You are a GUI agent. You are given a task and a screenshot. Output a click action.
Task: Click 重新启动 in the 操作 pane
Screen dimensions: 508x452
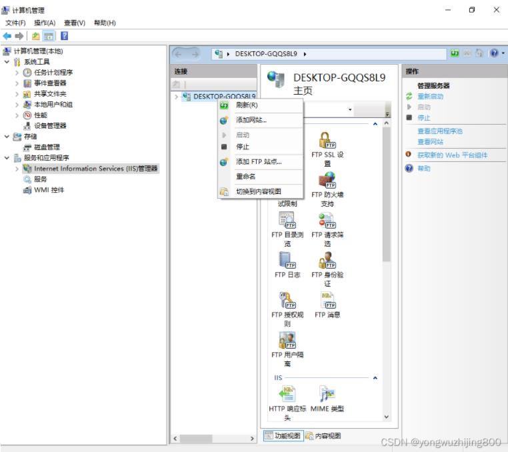(x=430, y=96)
